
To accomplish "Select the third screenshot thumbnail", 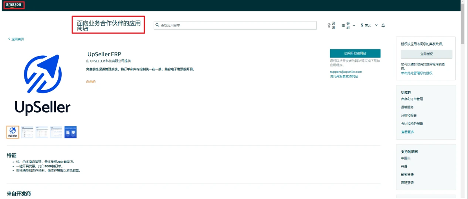I will pyautogui.click(x=42, y=132).
